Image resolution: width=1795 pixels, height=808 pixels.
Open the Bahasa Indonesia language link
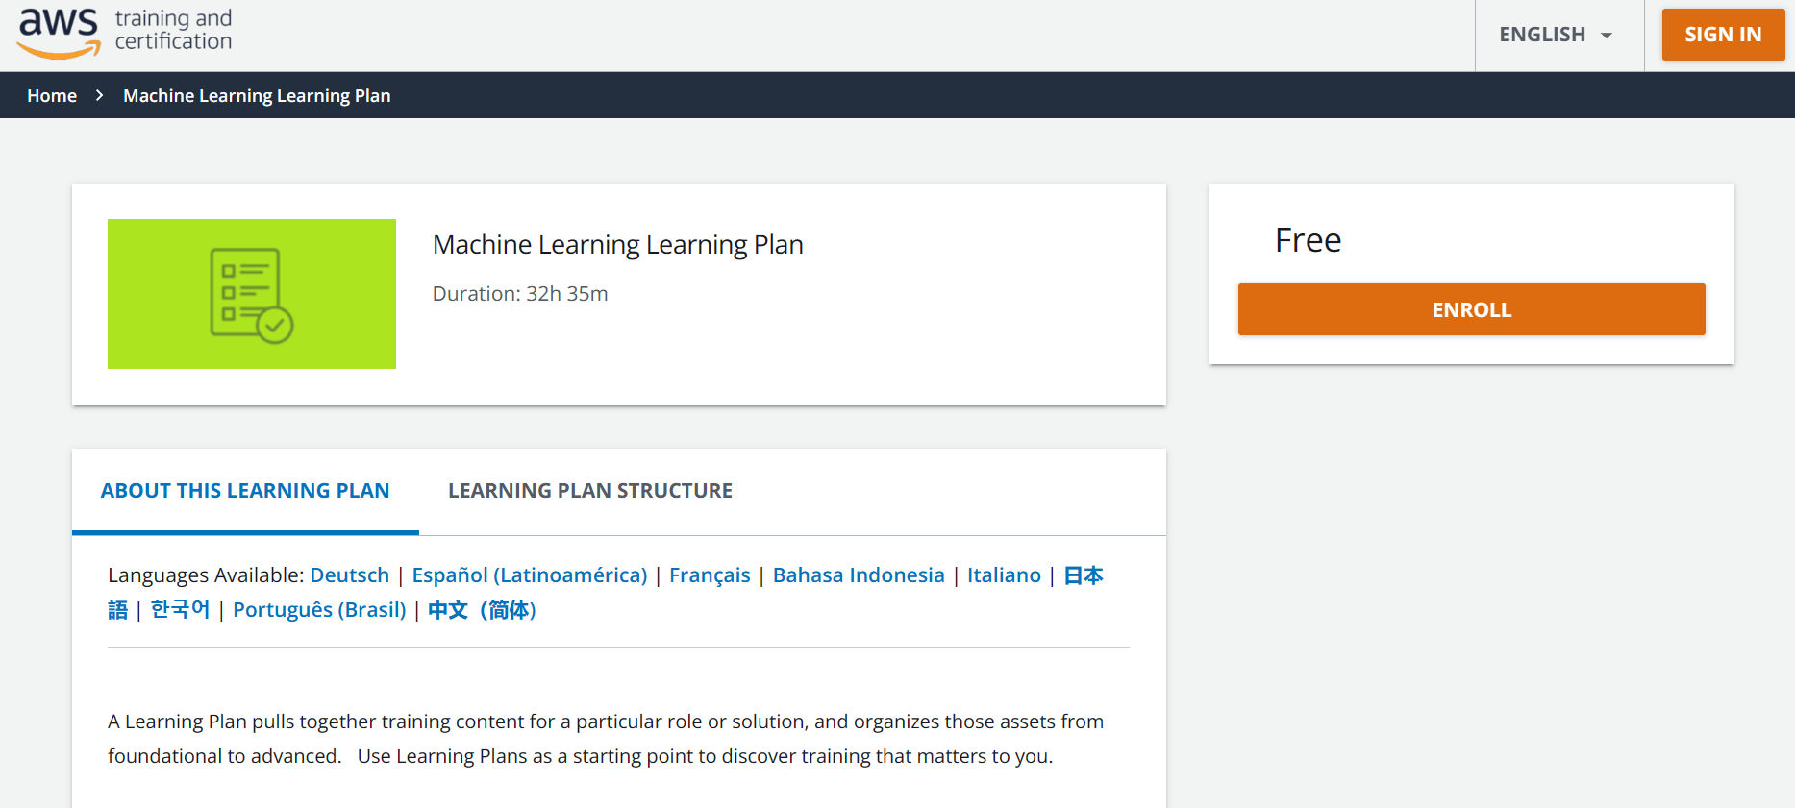click(859, 575)
